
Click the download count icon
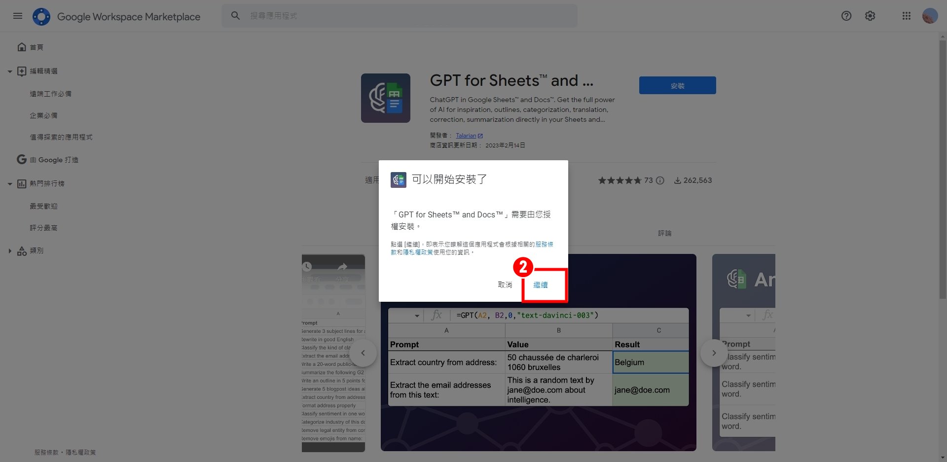pos(678,180)
